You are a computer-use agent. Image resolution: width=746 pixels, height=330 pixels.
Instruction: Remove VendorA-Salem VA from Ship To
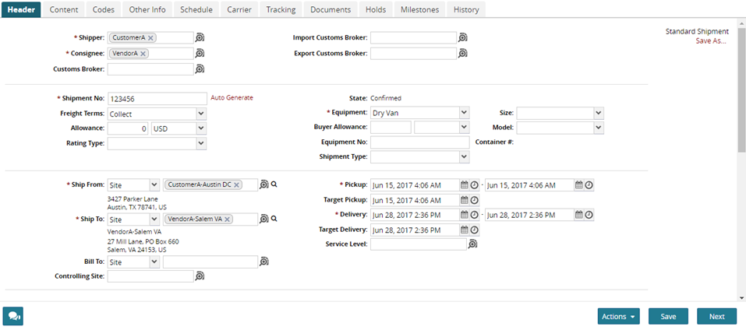click(x=227, y=219)
